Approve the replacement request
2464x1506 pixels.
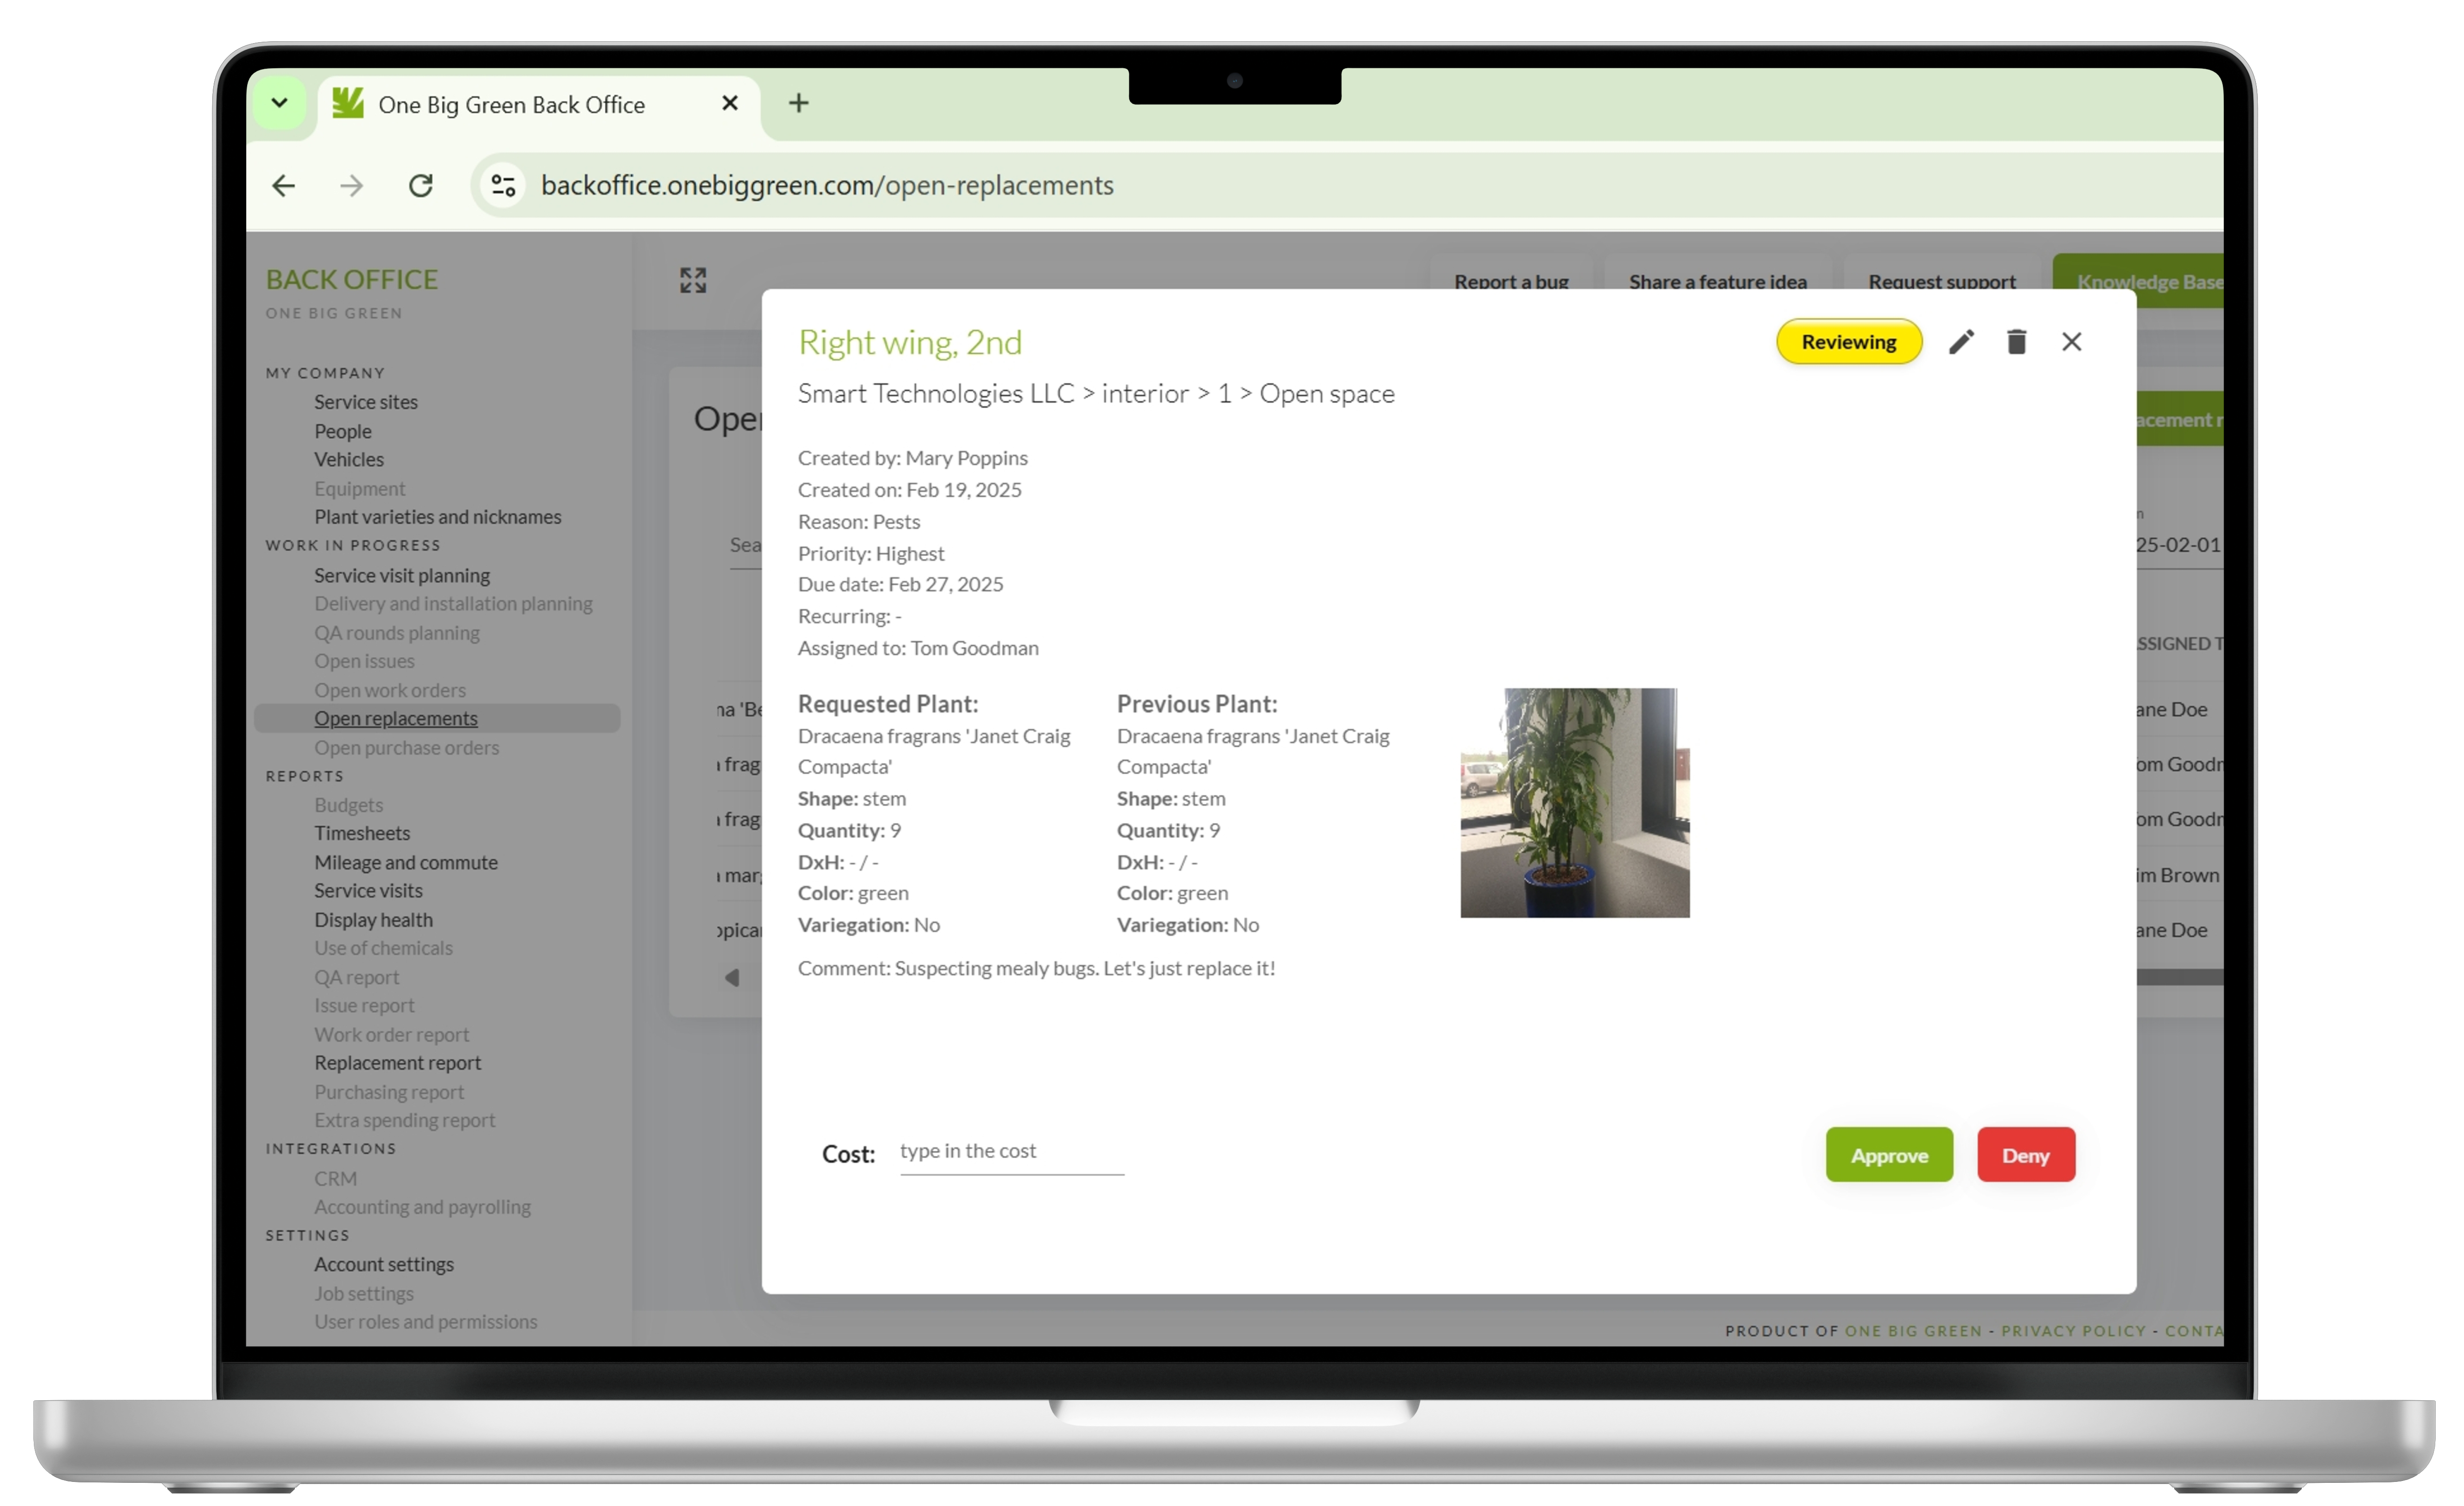click(x=1888, y=1155)
